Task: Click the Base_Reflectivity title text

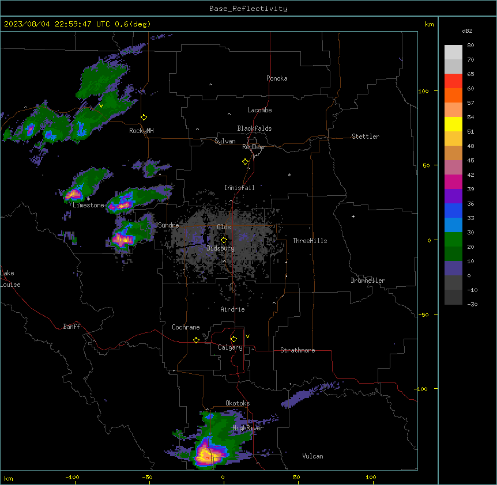Action: pos(248,9)
